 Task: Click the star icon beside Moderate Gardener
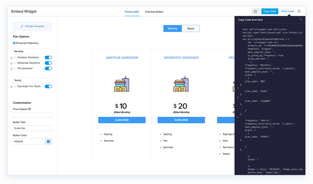pos(15,63)
